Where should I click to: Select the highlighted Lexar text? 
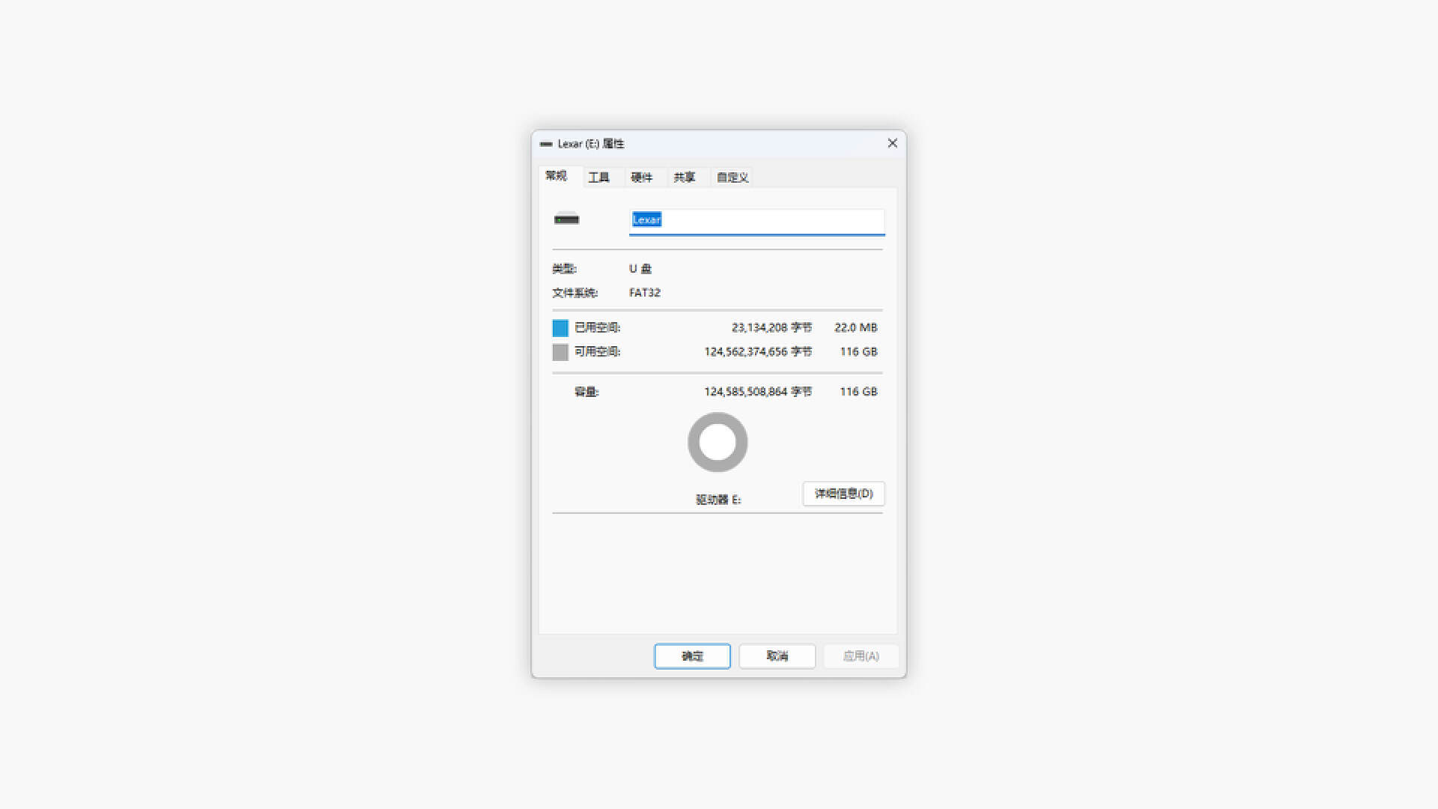point(646,219)
